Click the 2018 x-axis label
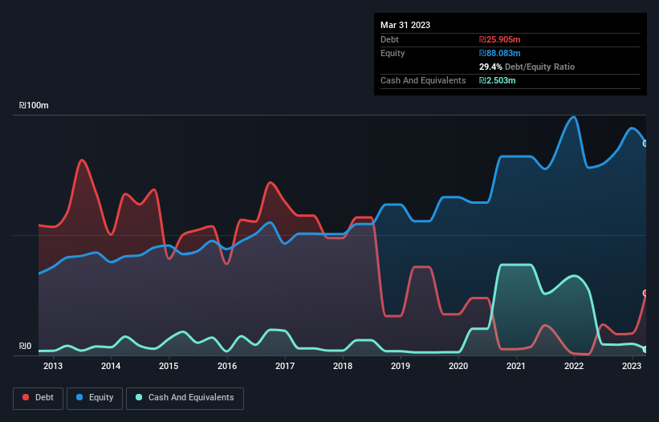659x422 pixels. point(343,366)
